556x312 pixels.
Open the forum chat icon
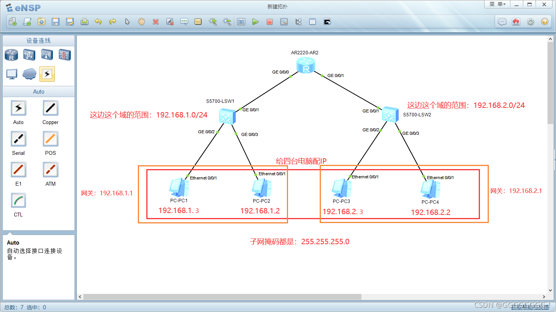point(502,22)
